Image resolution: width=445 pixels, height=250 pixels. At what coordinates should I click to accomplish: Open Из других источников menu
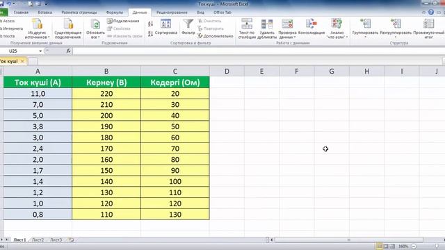tap(37, 28)
